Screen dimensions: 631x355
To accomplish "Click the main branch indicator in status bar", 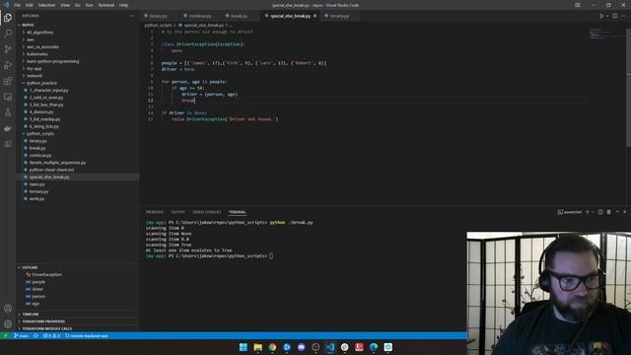I will coord(21,335).
